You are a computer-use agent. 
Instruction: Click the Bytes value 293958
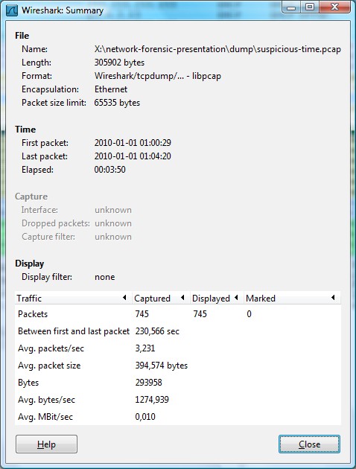(148, 383)
